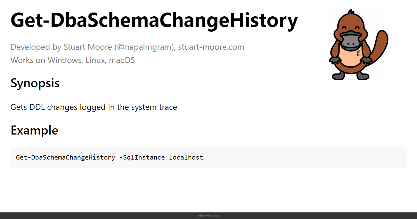
Task: Click the 'Works on Windows, Linux, macOS' line
Action: pos(73,60)
